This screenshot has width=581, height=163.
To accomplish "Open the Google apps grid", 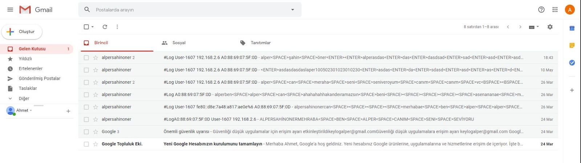I will coord(555,10).
